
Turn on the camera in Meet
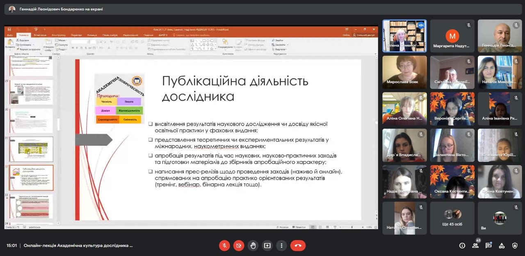point(239,245)
